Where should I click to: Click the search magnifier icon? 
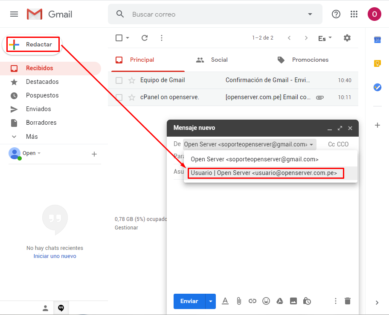click(x=120, y=14)
